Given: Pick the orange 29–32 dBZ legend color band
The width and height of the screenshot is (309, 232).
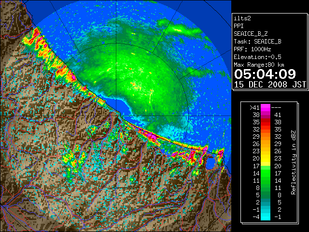Looking at the screenshot, I should pos(266,136).
